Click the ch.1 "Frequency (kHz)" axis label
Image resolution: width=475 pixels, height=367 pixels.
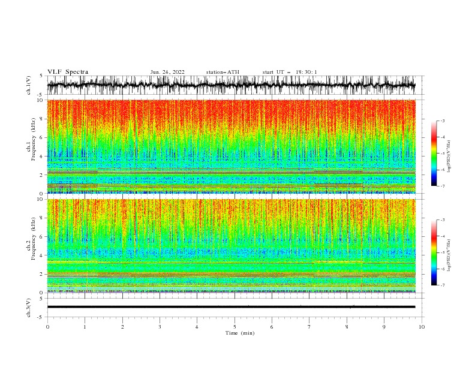point(34,140)
